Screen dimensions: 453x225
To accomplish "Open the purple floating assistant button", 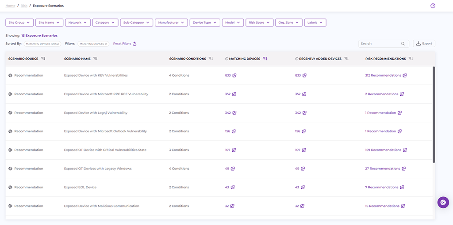I will click(443, 202).
